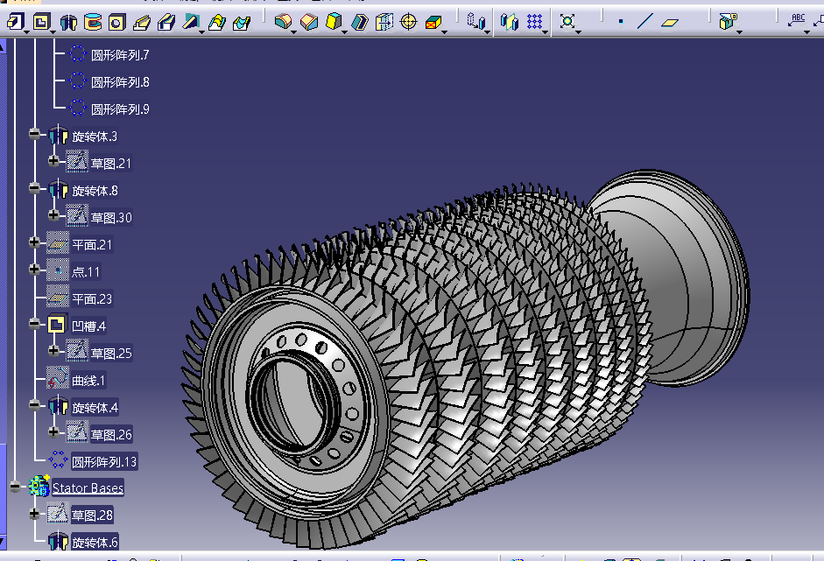Select the Stiffener tool
This screenshot has height=561, width=824.
click(x=190, y=22)
